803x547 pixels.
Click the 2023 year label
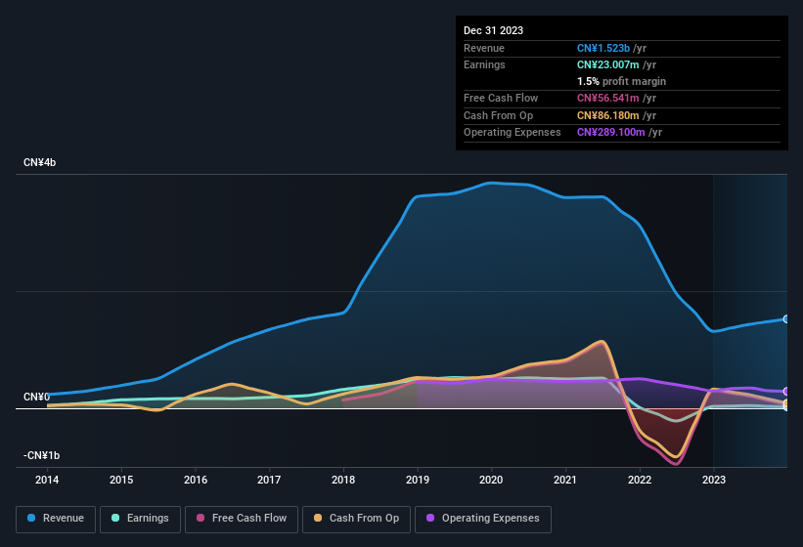pyautogui.click(x=714, y=480)
